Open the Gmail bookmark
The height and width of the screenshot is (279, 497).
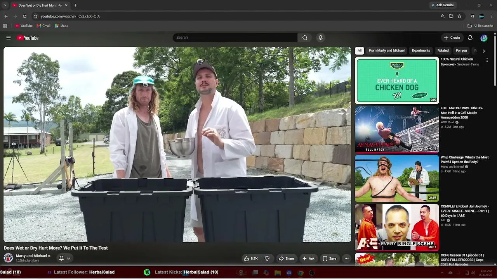43,26
